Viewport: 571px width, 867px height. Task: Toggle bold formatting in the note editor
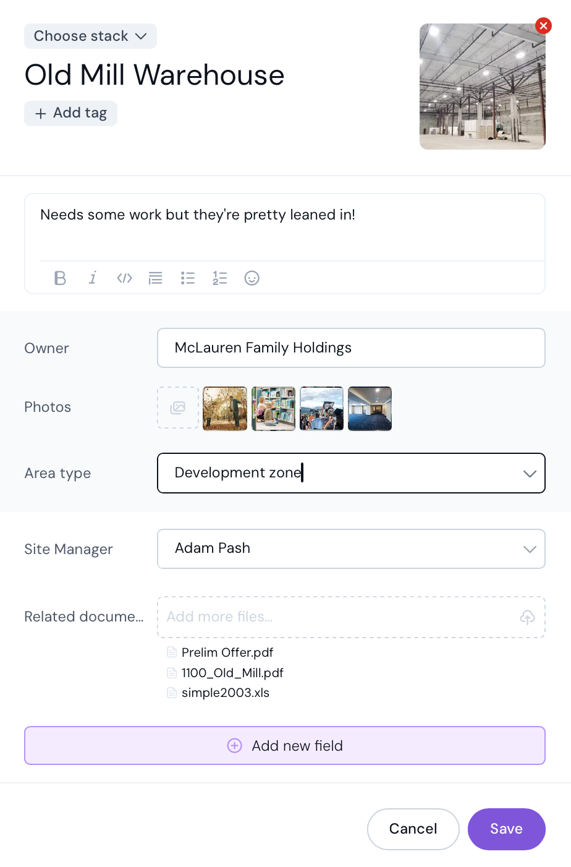click(60, 278)
